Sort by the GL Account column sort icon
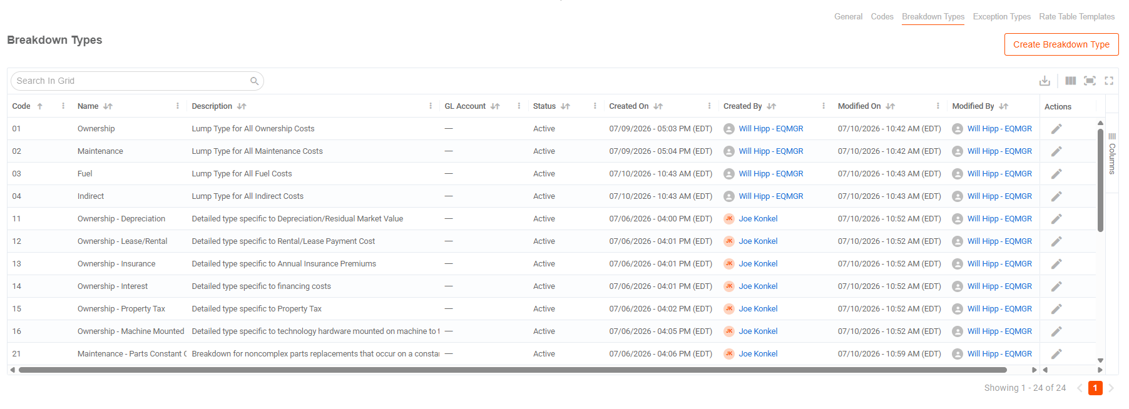Image resolution: width=1129 pixels, height=409 pixels. tap(495, 106)
